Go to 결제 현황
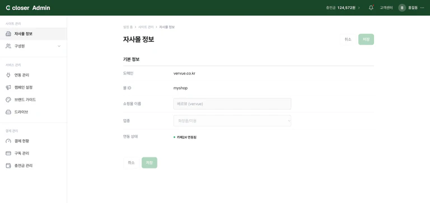Viewport: 430px width, 203px height. point(33,141)
